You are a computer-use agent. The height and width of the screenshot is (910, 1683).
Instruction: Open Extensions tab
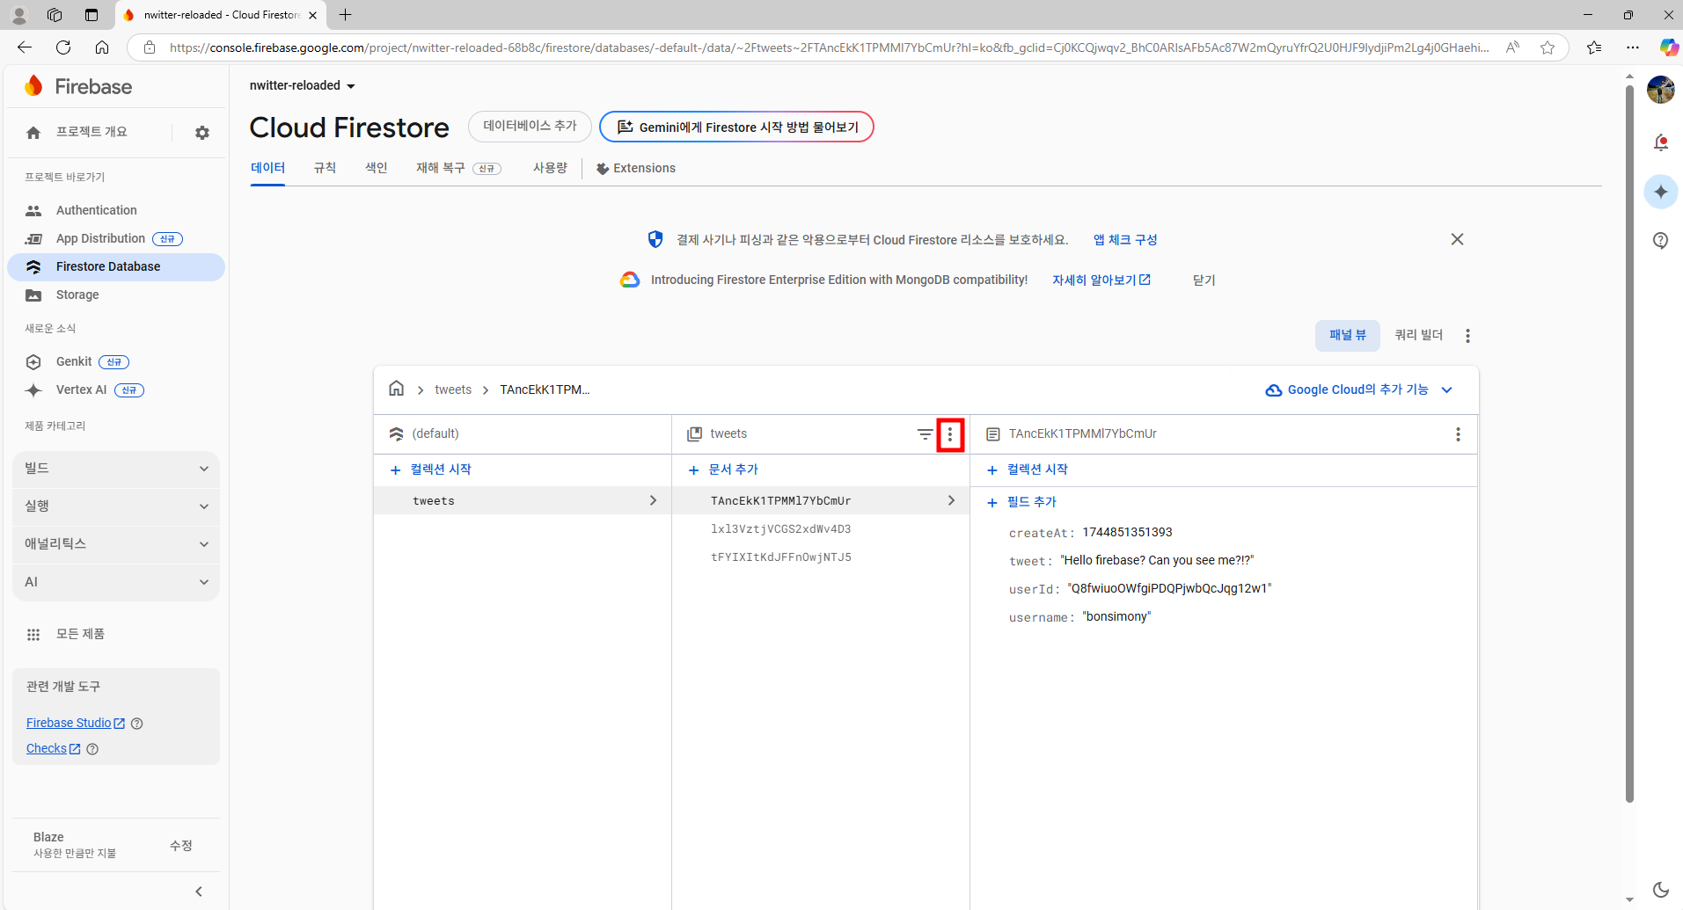coord(635,168)
